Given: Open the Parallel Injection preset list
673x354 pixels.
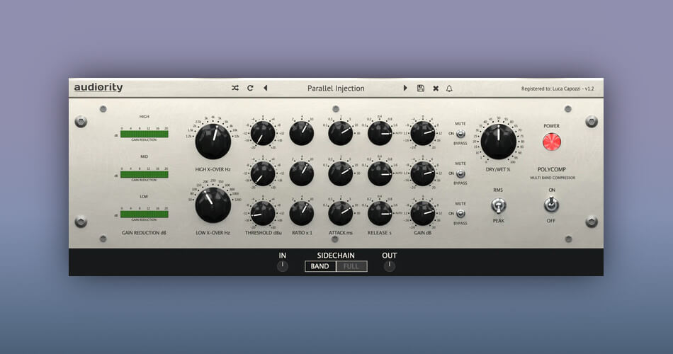Looking at the screenshot, I should 336,88.
